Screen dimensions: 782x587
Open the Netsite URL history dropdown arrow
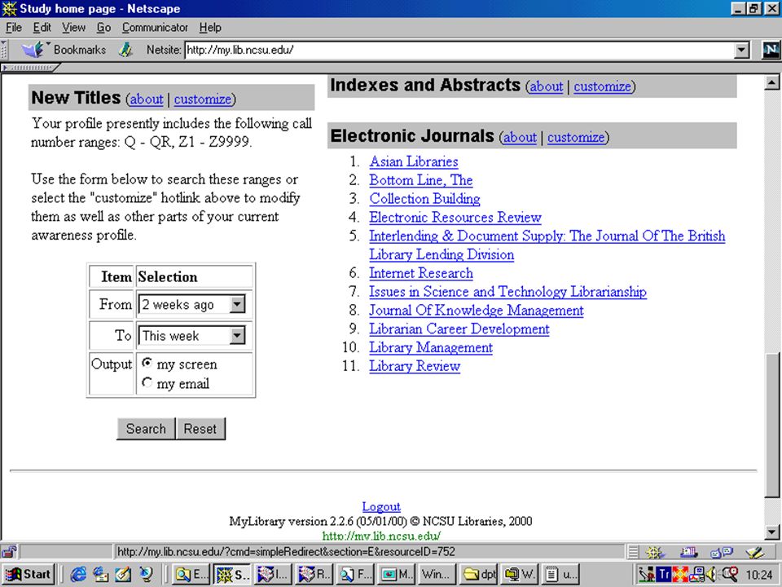click(741, 50)
